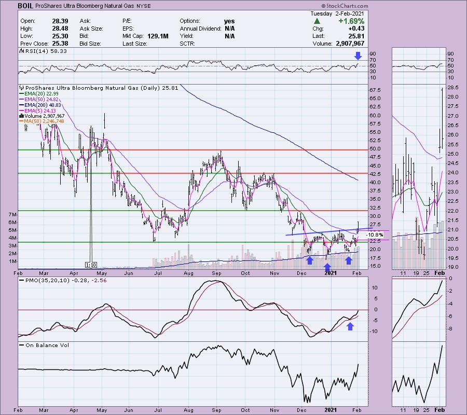467x415 pixels.
Task: Click the EMA(200) 40.83 legend entry
Action: click(43, 105)
